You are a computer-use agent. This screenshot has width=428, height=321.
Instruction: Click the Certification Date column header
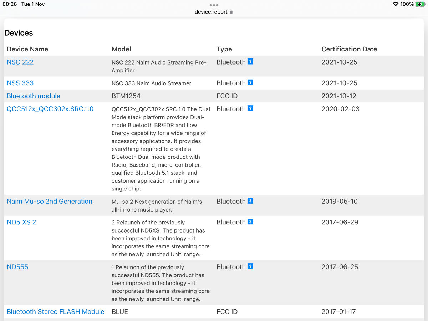[349, 49]
